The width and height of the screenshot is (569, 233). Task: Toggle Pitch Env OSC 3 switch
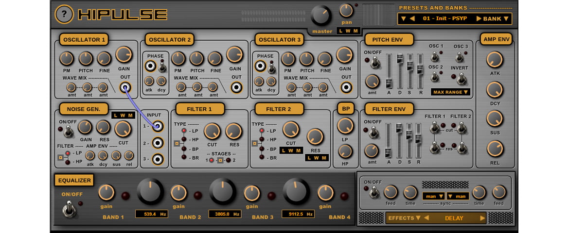[x=459, y=56]
